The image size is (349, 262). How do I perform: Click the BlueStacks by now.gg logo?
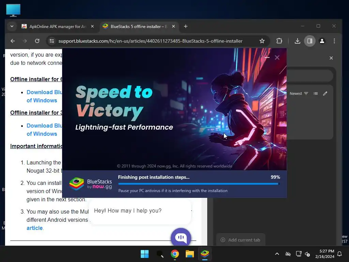90,184
